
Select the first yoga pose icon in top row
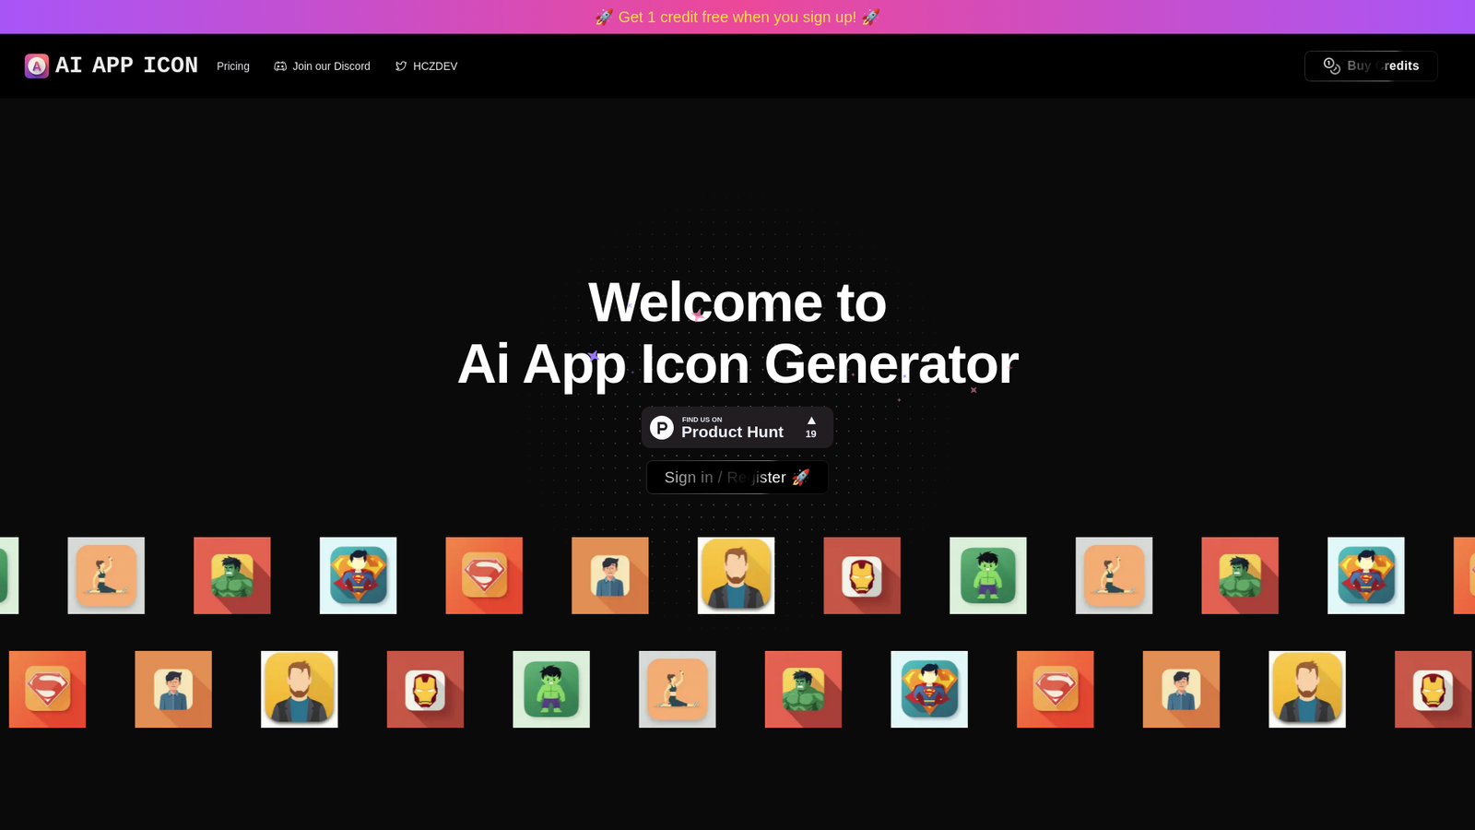click(106, 575)
